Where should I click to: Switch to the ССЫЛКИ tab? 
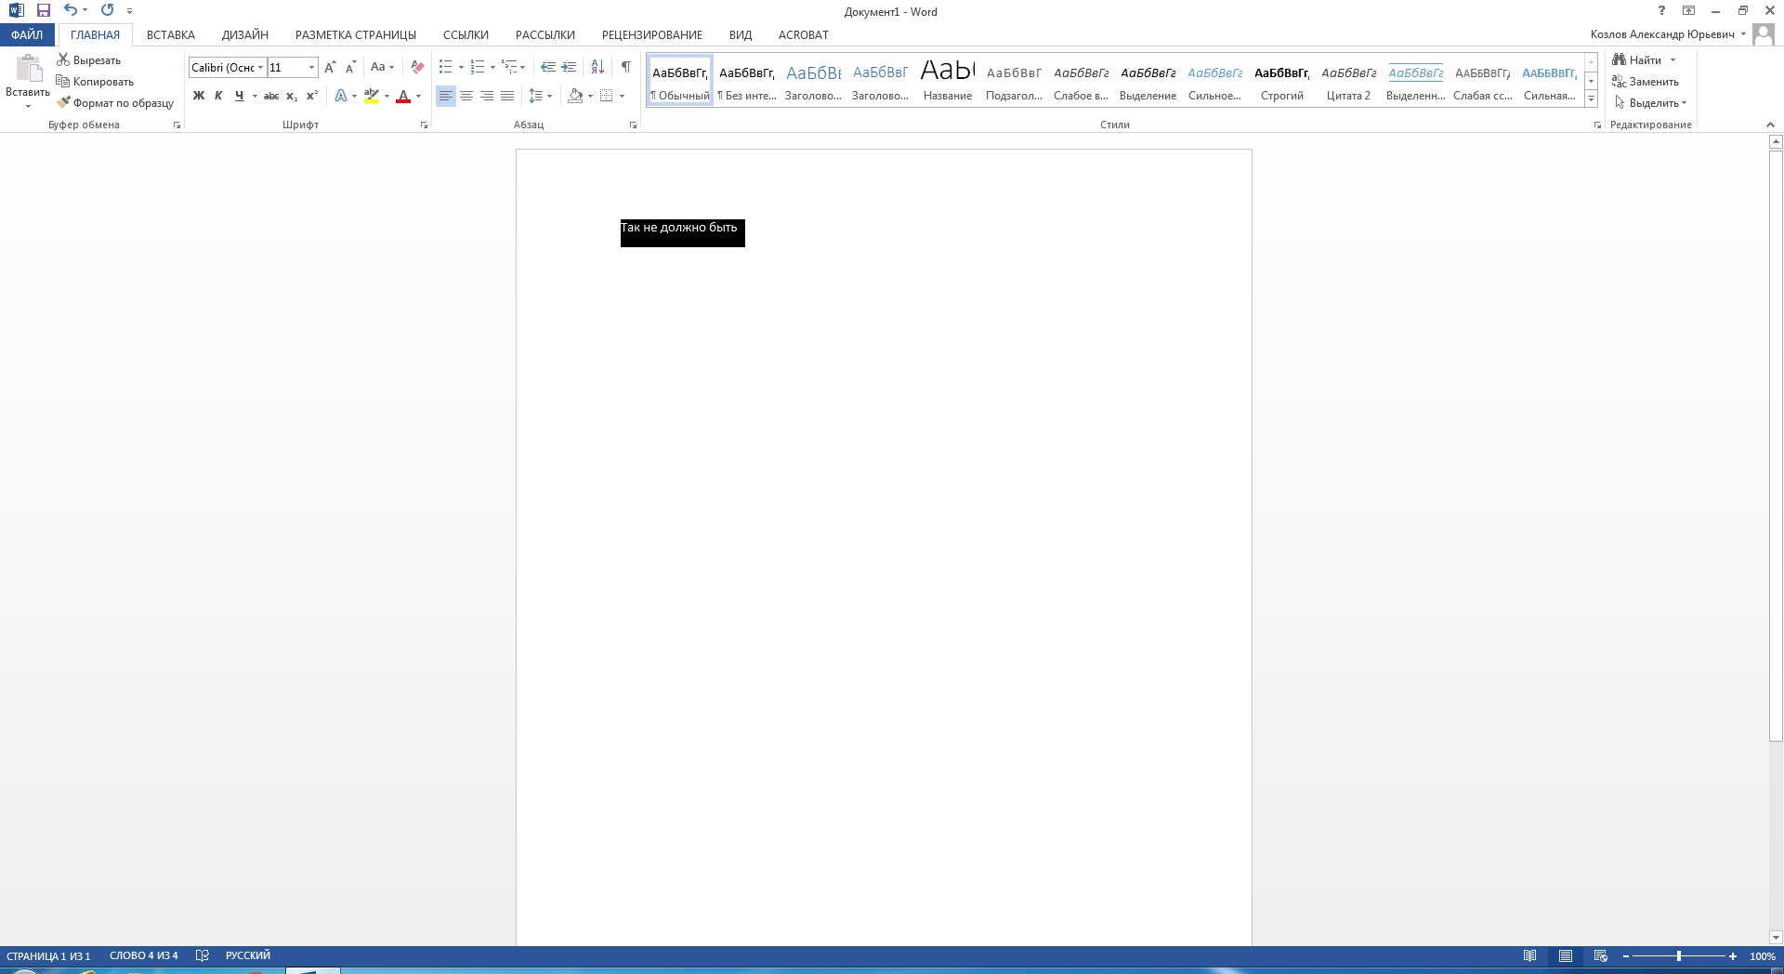pyautogui.click(x=466, y=35)
